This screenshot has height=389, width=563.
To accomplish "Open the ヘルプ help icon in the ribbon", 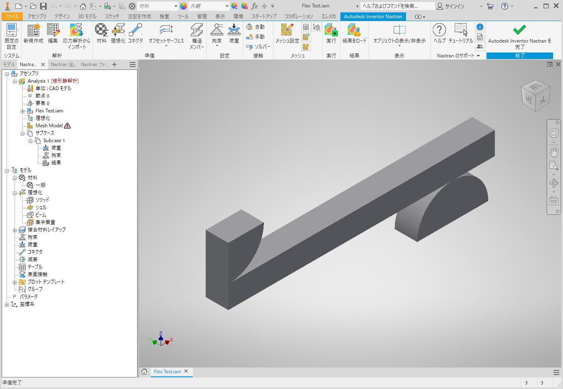I will point(439,33).
